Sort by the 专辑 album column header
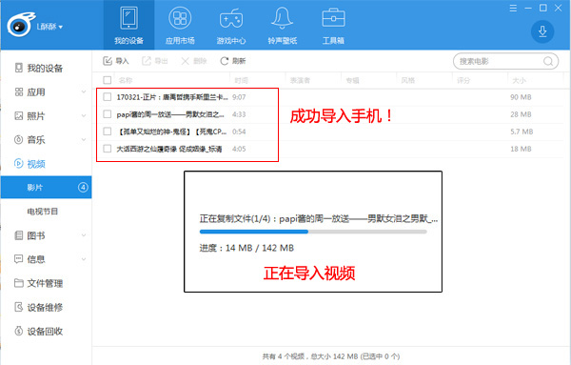This screenshot has height=365, width=571. [x=352, y=80]
